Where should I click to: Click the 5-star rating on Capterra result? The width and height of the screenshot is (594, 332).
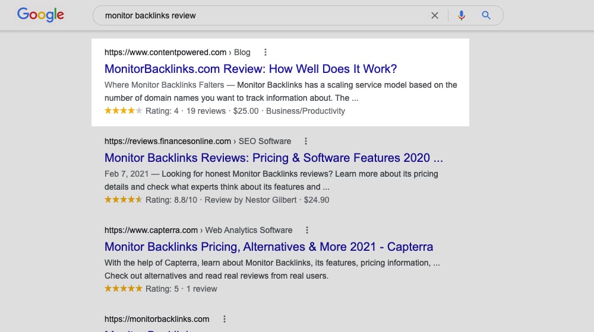tap(123, 289)
